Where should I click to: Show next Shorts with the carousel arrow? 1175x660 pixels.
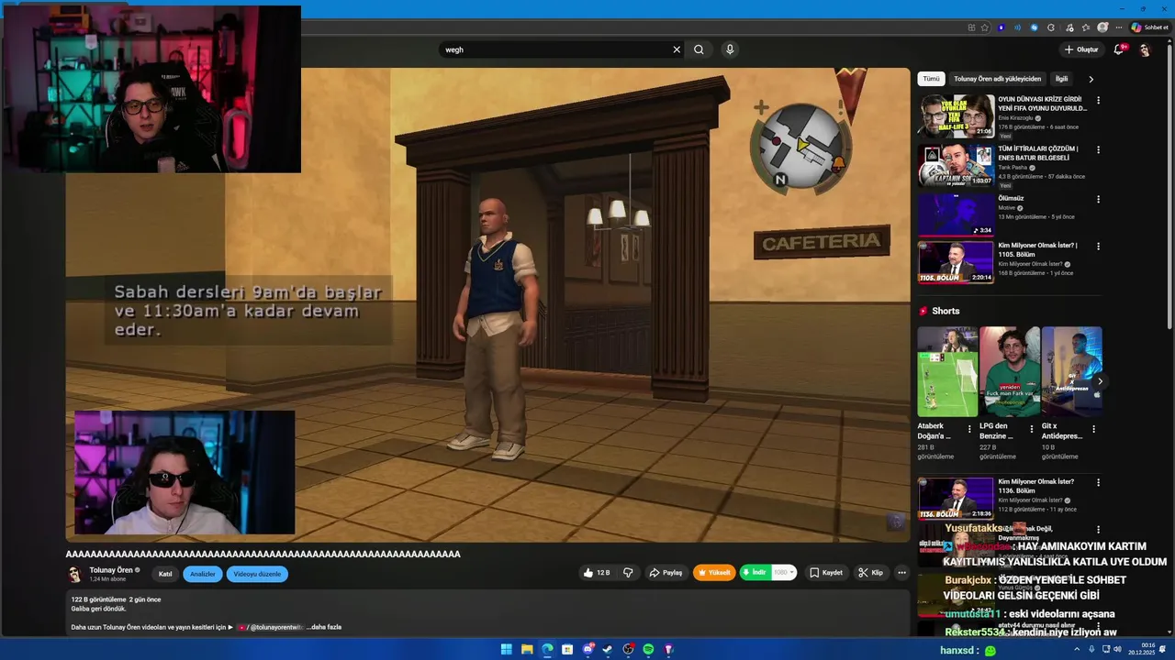tap(1100, 381)
